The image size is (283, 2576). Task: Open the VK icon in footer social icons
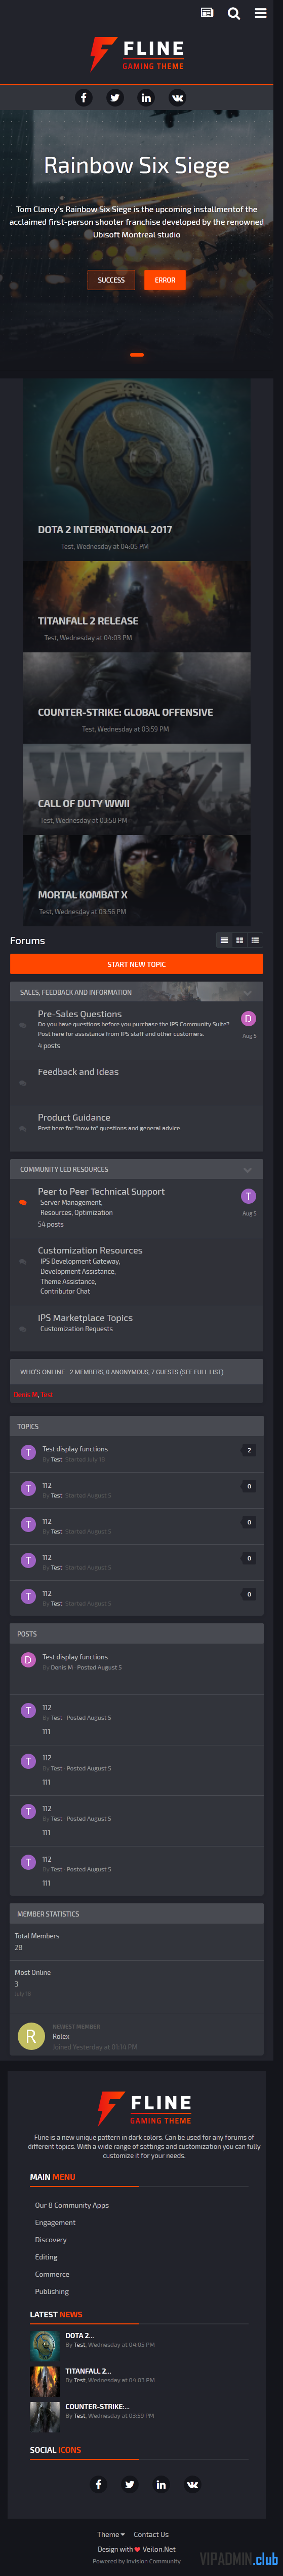click(192, 2483)
